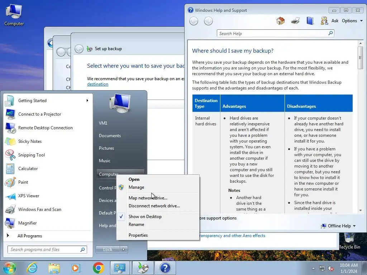Launch XPS Viewer
Screen dimensions: 367x275
(x=48, y=196)
